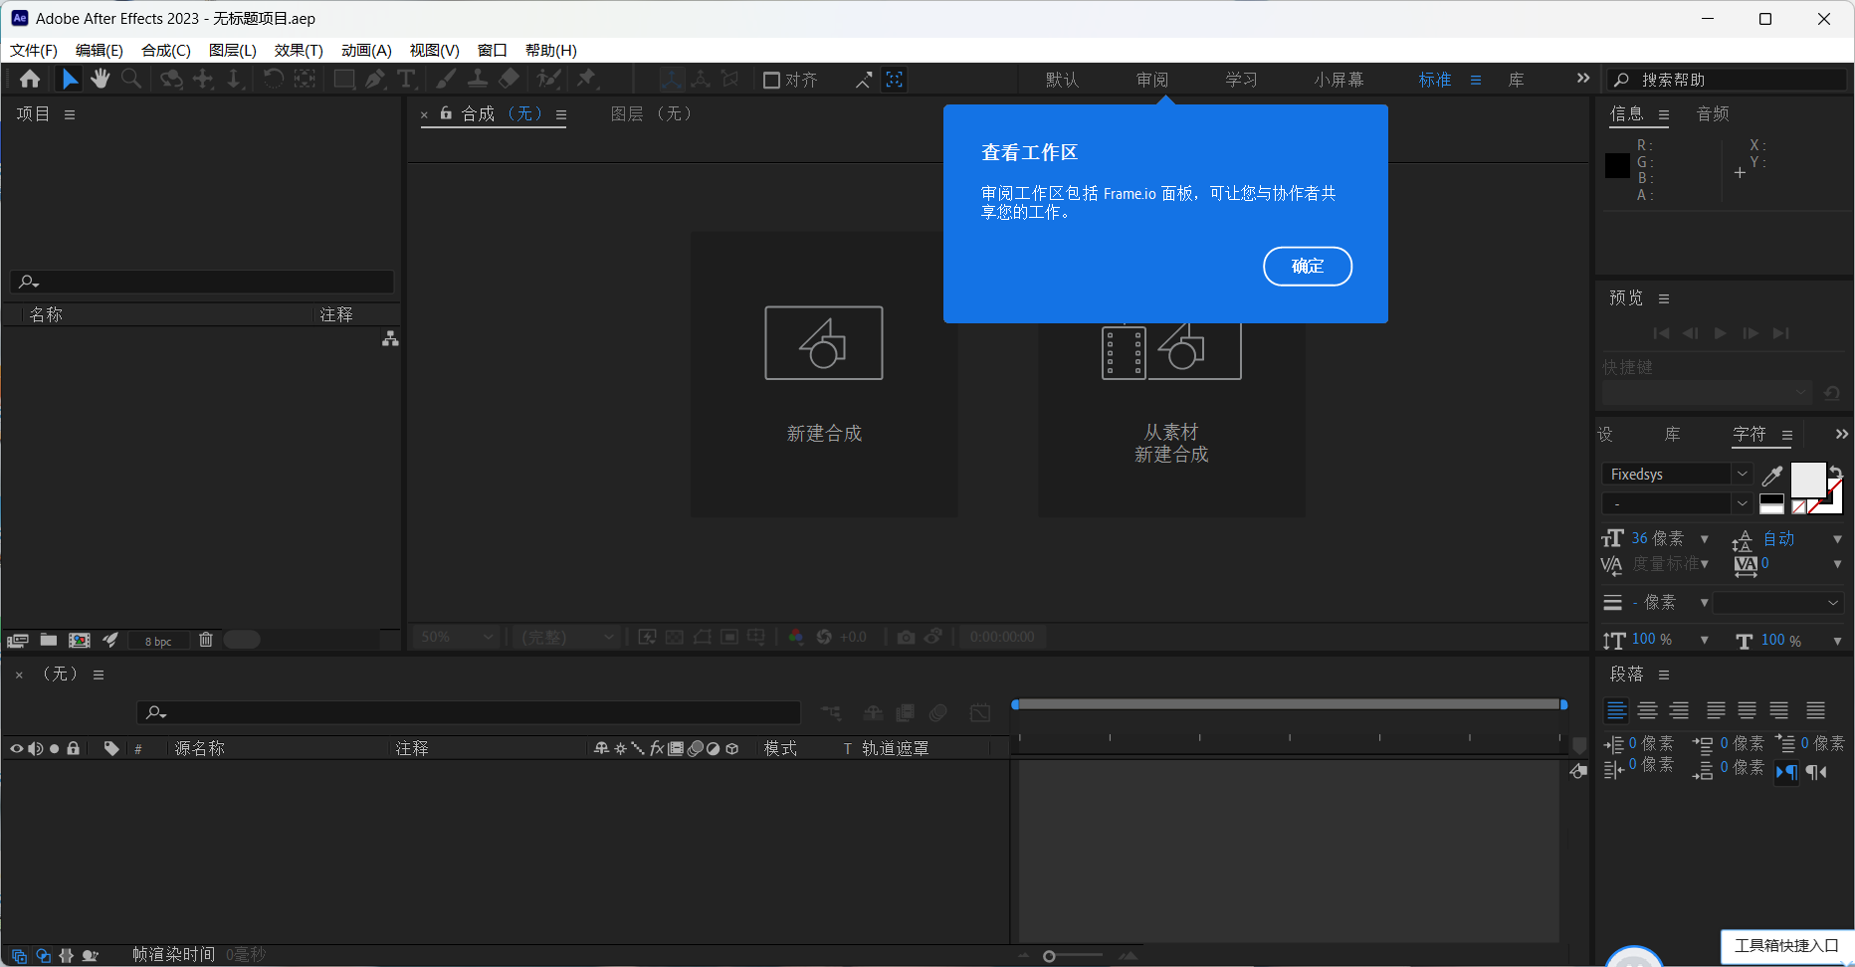The width and height of the screenshot is (1855, 967).
Task: Expand the workspace overflow chevron
Action: click(x=1582, y=79)
